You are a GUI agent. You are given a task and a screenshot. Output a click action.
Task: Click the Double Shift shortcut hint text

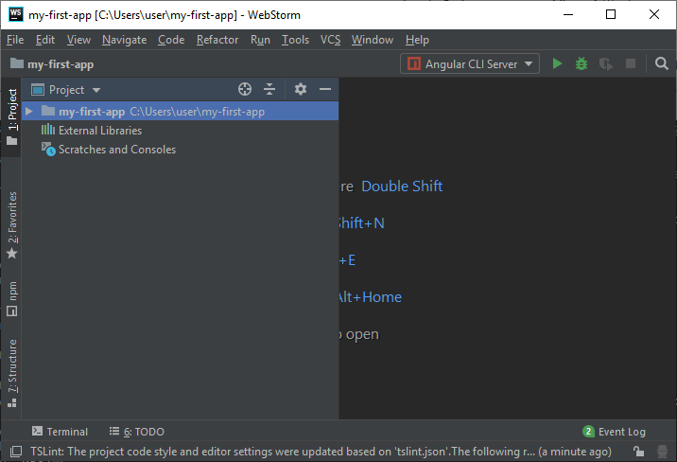coord(402,187)
